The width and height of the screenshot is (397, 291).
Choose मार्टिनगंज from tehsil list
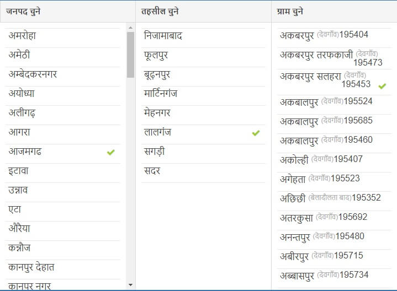coord(203,96)
